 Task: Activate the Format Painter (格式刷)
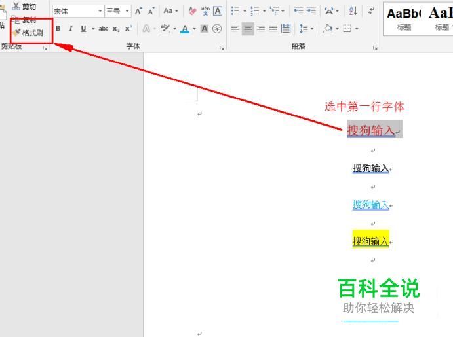pyautogui.click(x=28, y=33)
